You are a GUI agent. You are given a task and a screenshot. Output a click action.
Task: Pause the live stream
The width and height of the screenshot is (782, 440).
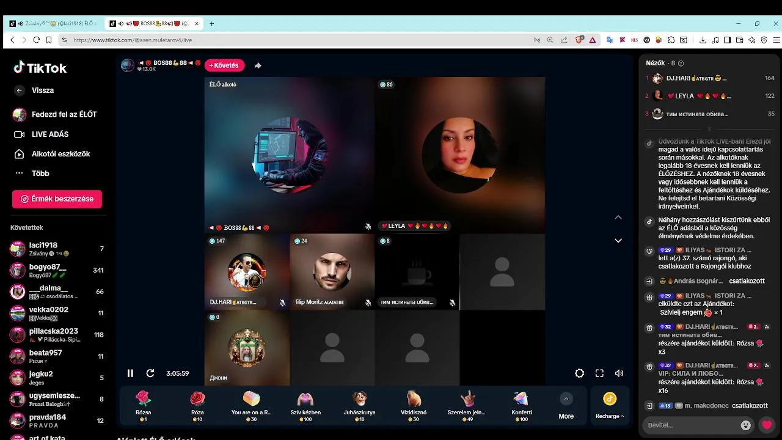pyautogui.click(x=130, y=373)
